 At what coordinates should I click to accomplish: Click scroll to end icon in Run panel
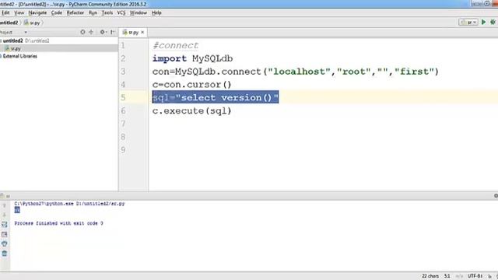click(5, 234)
